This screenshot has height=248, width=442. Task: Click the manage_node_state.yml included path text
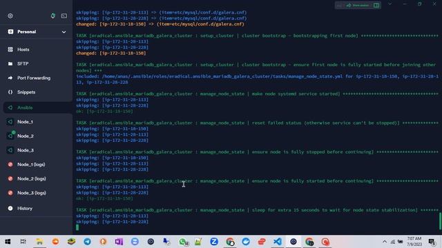tap(222, 76)
